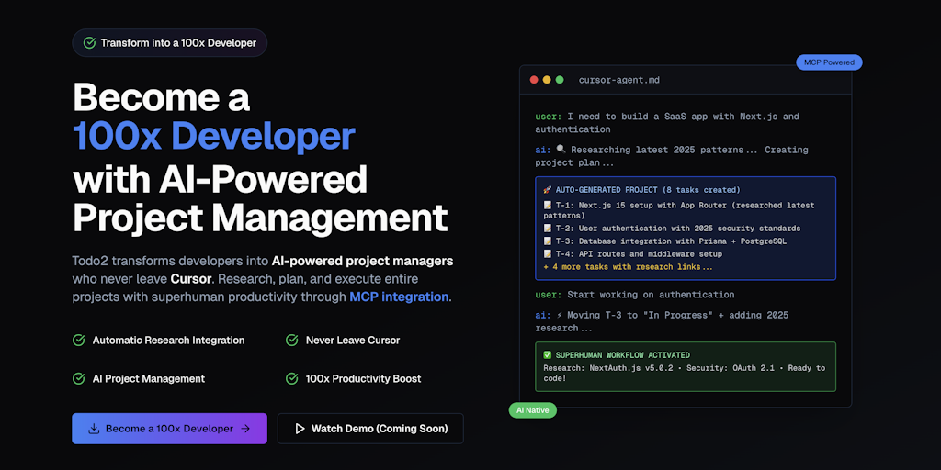This screenshot has width=941, height=470.
Task: Click the check icon next to Automatic Research Integration
Action: point(79,341)
